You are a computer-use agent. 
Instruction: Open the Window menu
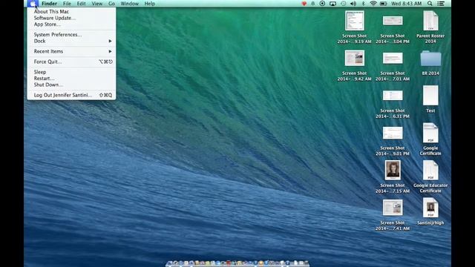point(130,4)
